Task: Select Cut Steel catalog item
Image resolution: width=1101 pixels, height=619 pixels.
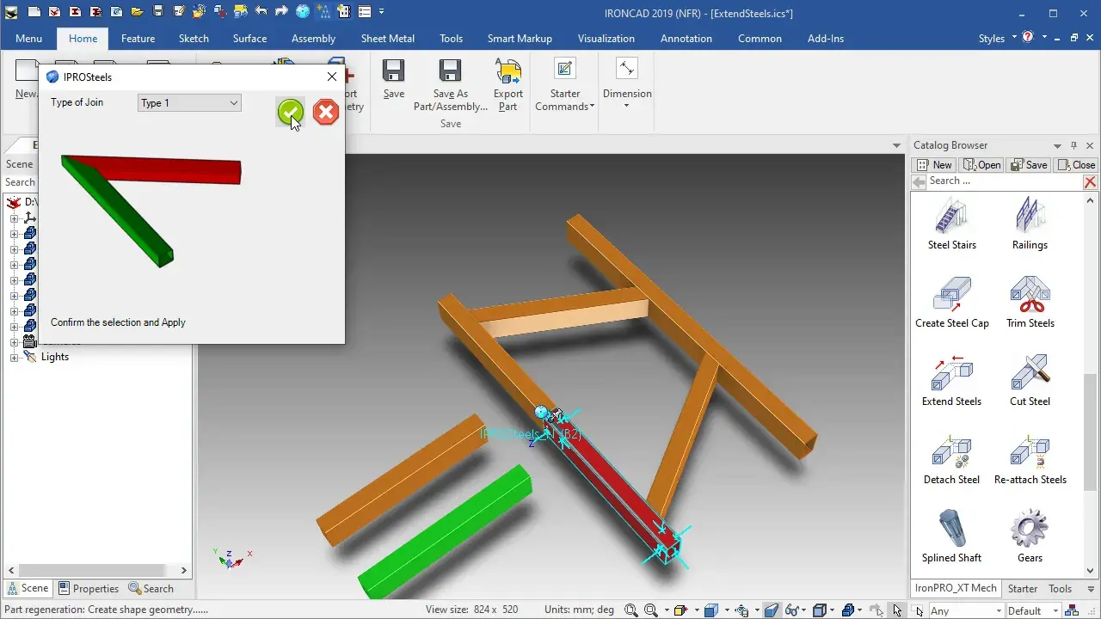Action: click(1030, 380)
